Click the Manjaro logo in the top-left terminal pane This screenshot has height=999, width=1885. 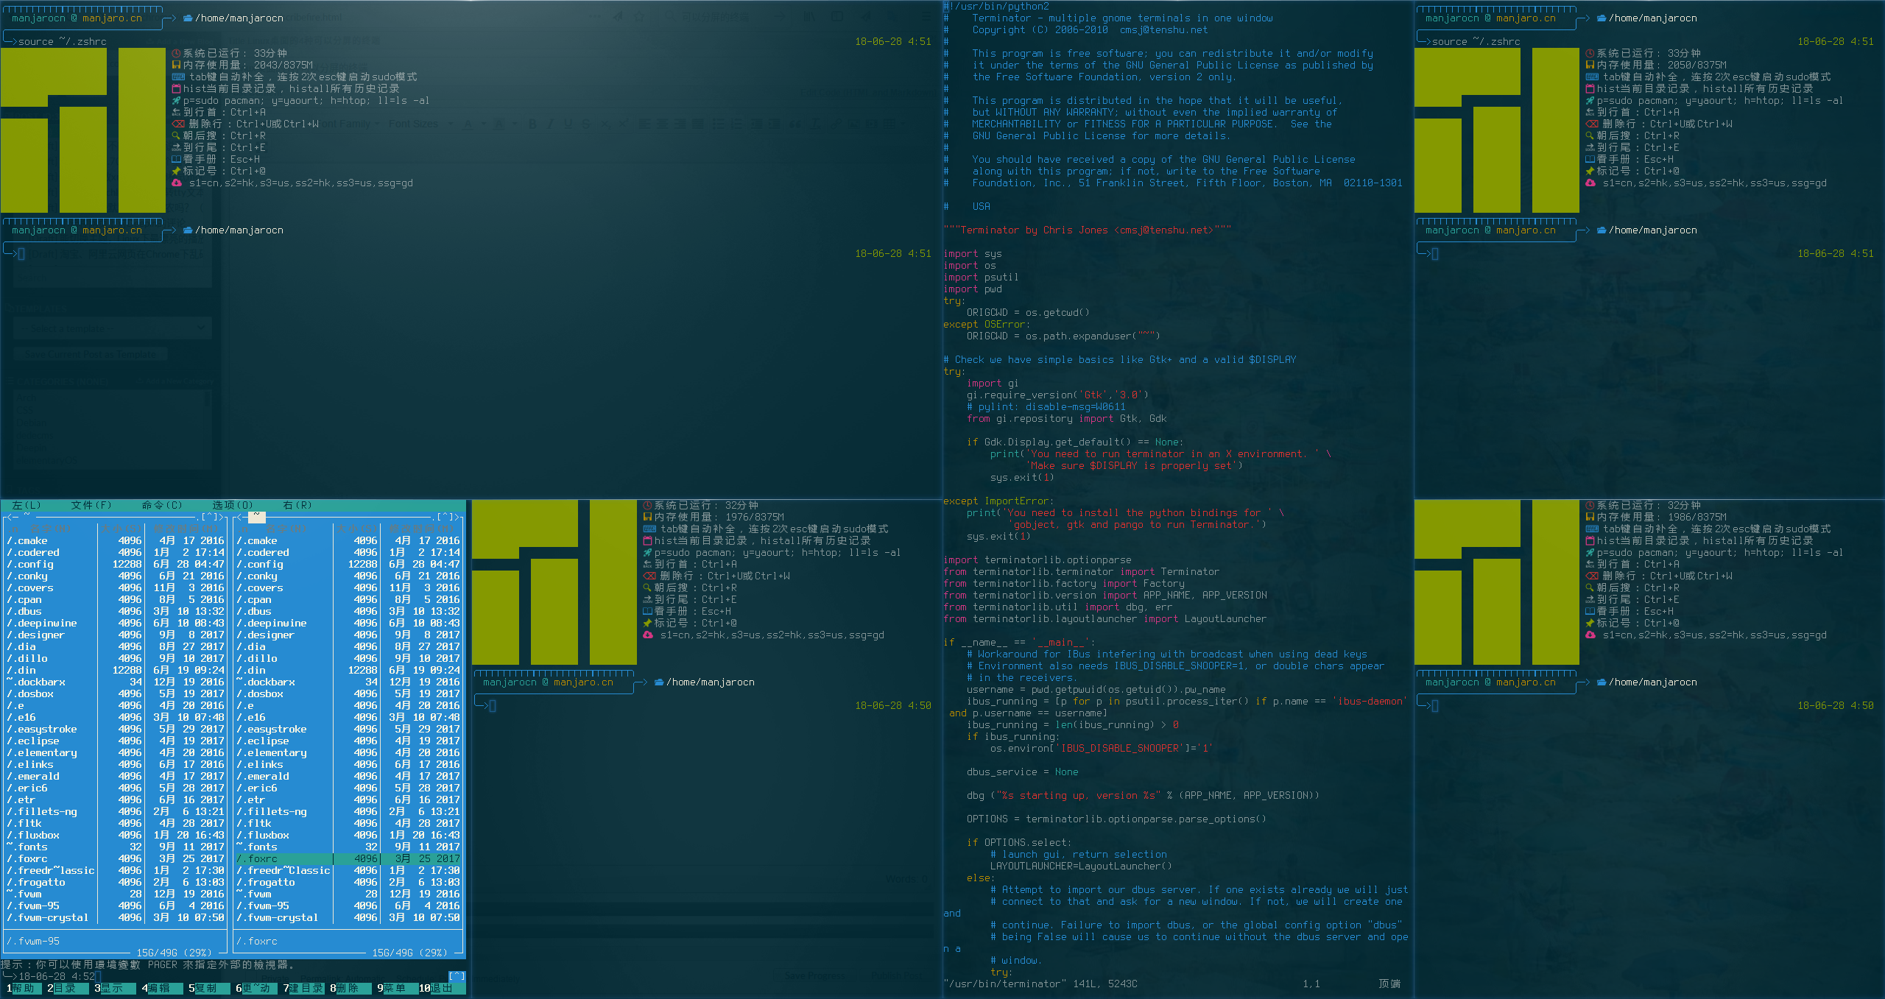(x=83, y=130)
